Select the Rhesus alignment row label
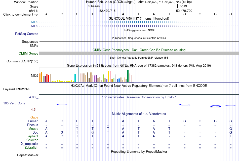The image size is (239, 161). tap(33, 125)
